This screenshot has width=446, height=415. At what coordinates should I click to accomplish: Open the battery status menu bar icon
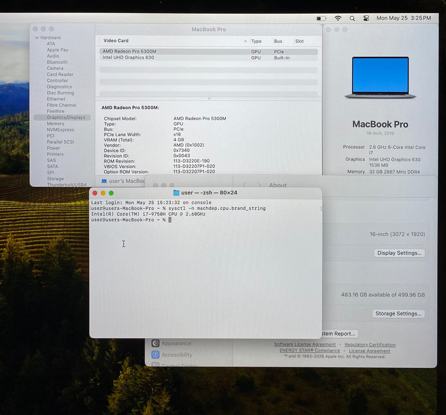(x=321, y=18)
